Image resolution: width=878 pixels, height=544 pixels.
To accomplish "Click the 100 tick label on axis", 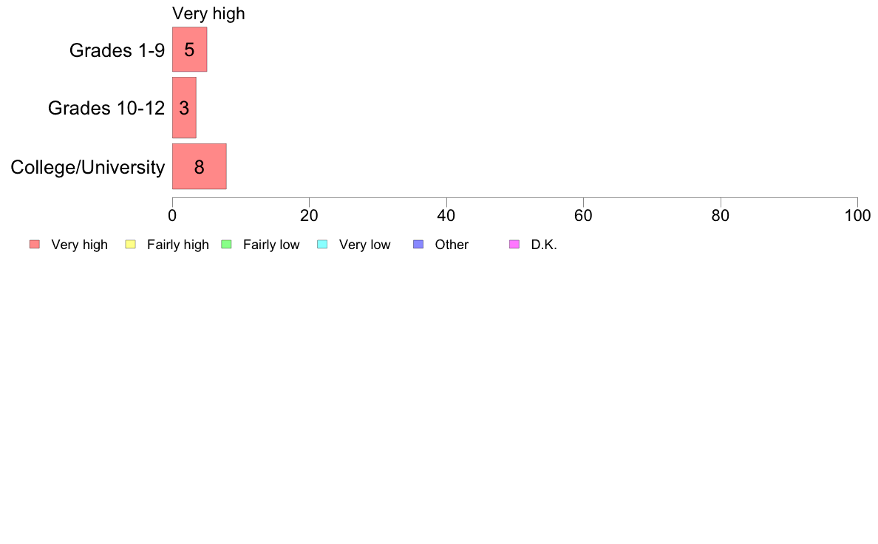I will coord(857,216).
